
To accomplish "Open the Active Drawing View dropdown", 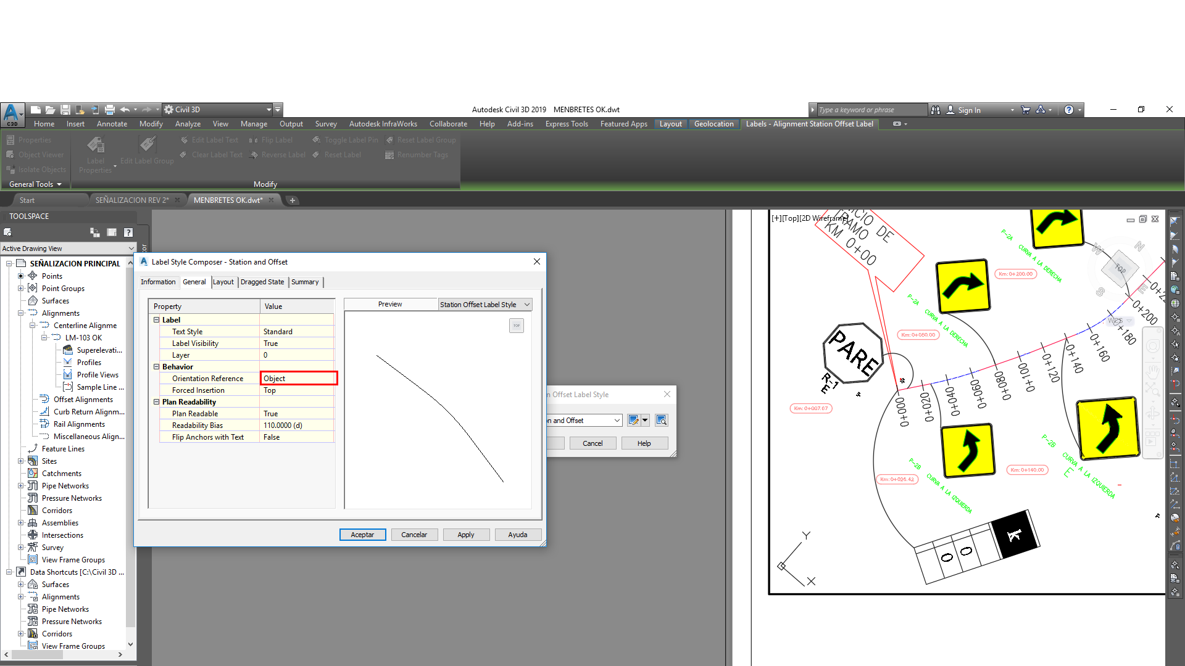I will pos(130,248).
